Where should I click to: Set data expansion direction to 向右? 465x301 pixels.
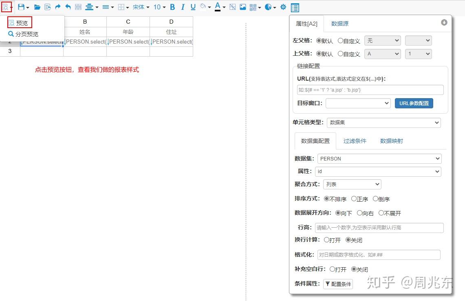click(x=359, y=213)
